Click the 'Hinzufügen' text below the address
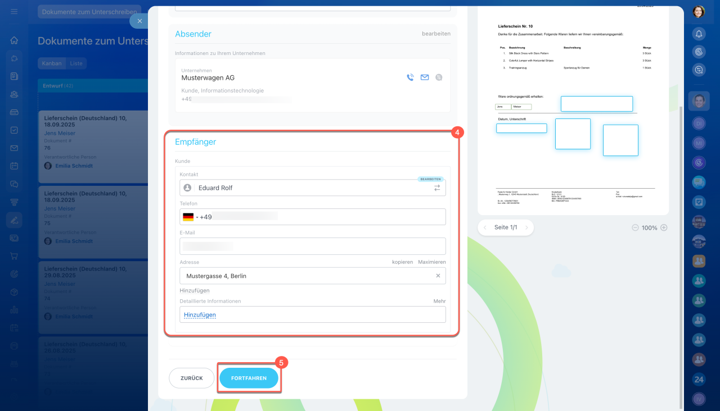Image resolution: width=720 pixels, height=411 pixels. pos(195,291)
